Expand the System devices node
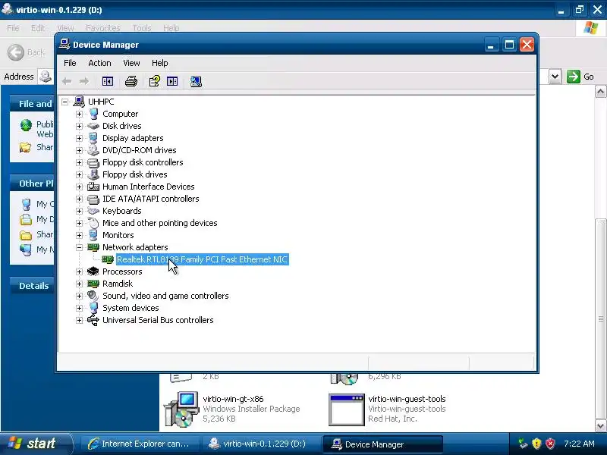The width and height of the screenshot is (607, 455). tap(79, 308)
